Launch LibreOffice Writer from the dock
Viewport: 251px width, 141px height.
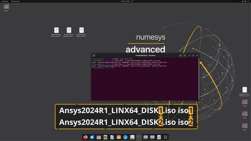(x=112, y=137)
